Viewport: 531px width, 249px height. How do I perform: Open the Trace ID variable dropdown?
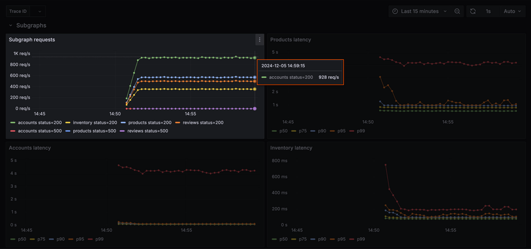[x=38, y=12]
